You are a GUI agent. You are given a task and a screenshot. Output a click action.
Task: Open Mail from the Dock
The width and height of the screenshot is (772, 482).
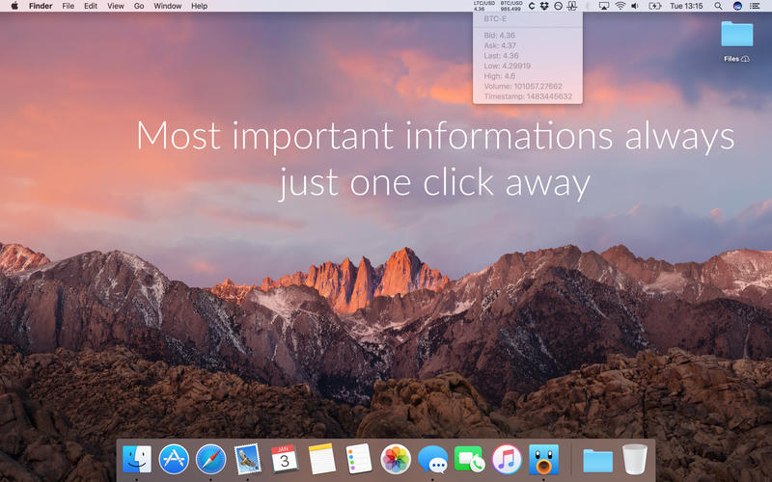click(248, 459)
